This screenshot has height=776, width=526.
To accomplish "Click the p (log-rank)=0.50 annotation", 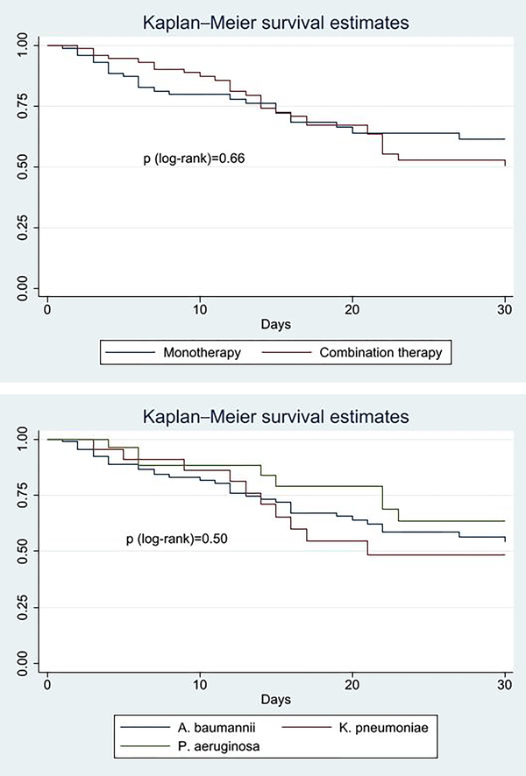I will click(177, 539).
